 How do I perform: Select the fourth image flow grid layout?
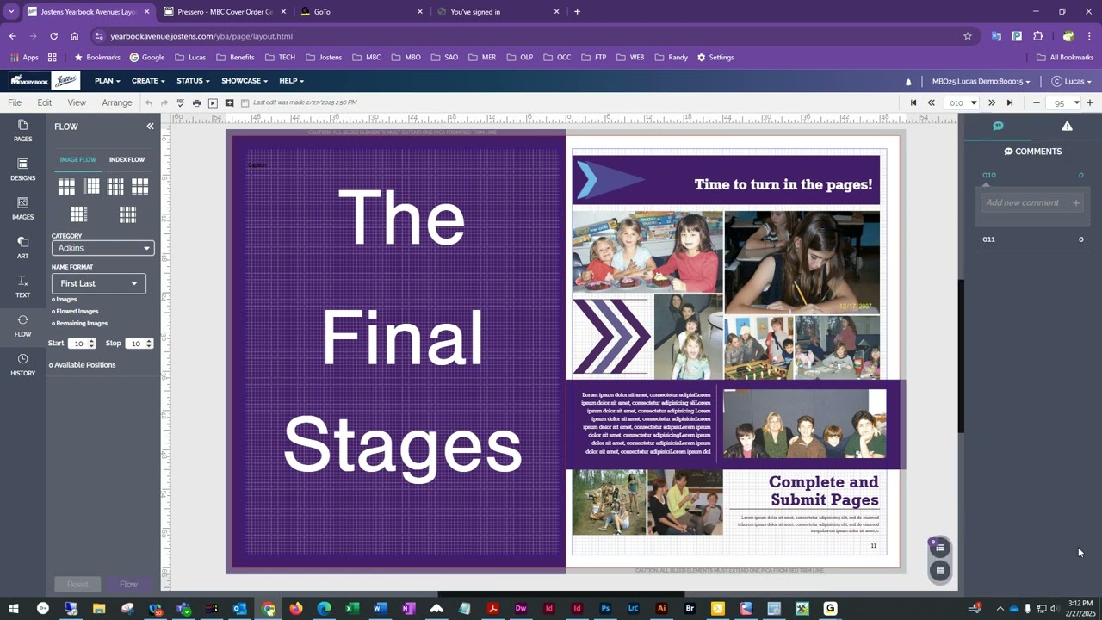coord(140,186)
